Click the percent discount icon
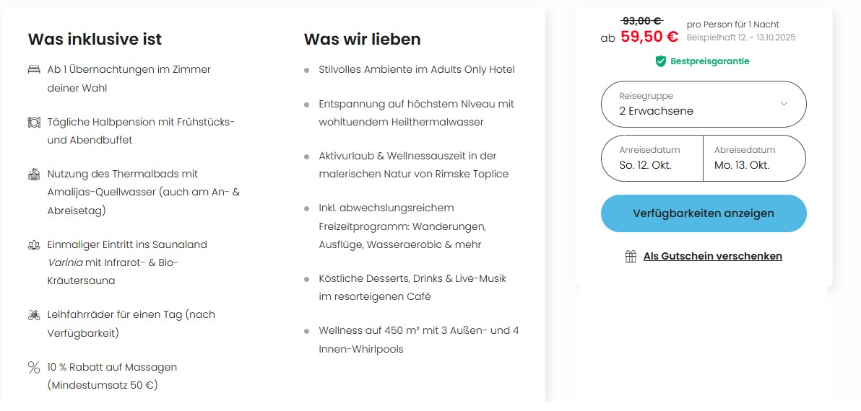This screenshot has width=861, height=411. pos(34,368)
